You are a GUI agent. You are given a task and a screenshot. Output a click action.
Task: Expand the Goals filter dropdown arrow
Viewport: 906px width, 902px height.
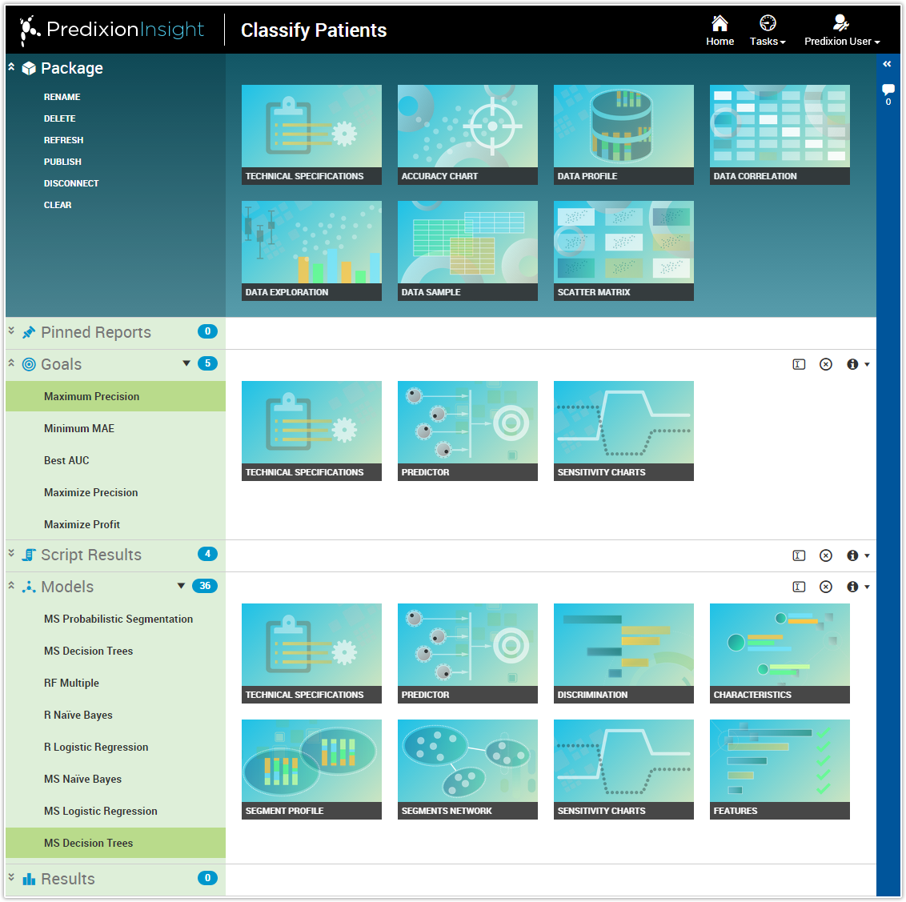[186, 363]
